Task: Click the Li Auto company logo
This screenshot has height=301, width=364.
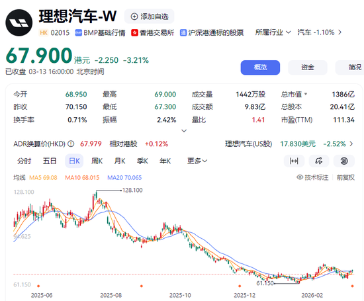Action: tap(19, 22)
